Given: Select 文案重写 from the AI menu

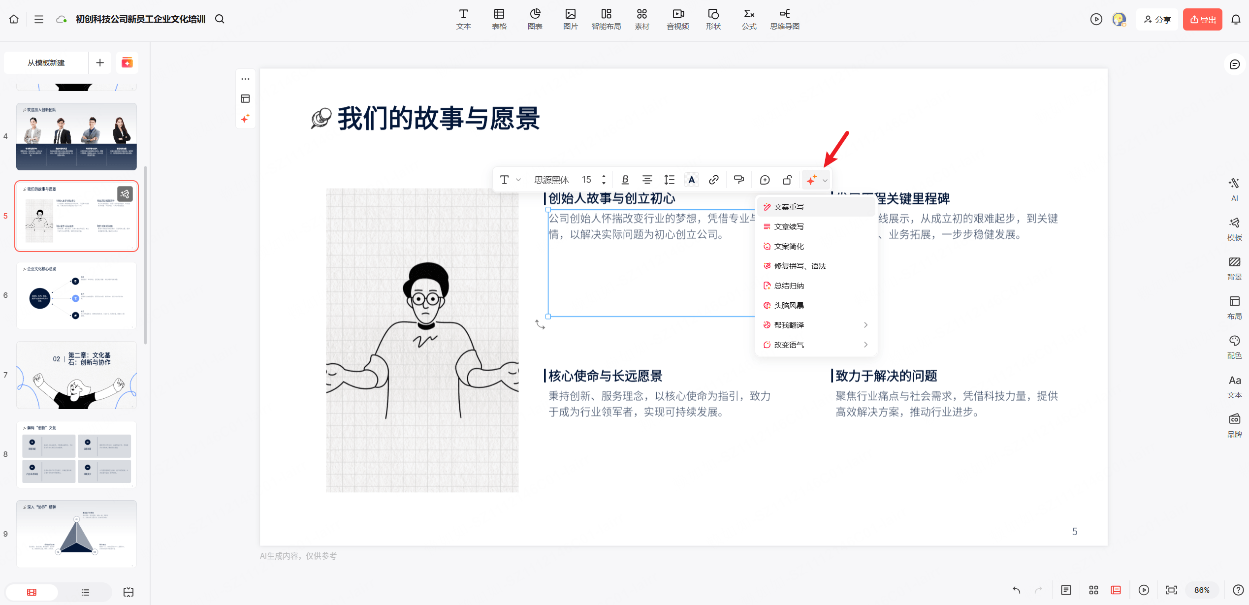Looking at the screenshot, I should (x=789, y=207).
